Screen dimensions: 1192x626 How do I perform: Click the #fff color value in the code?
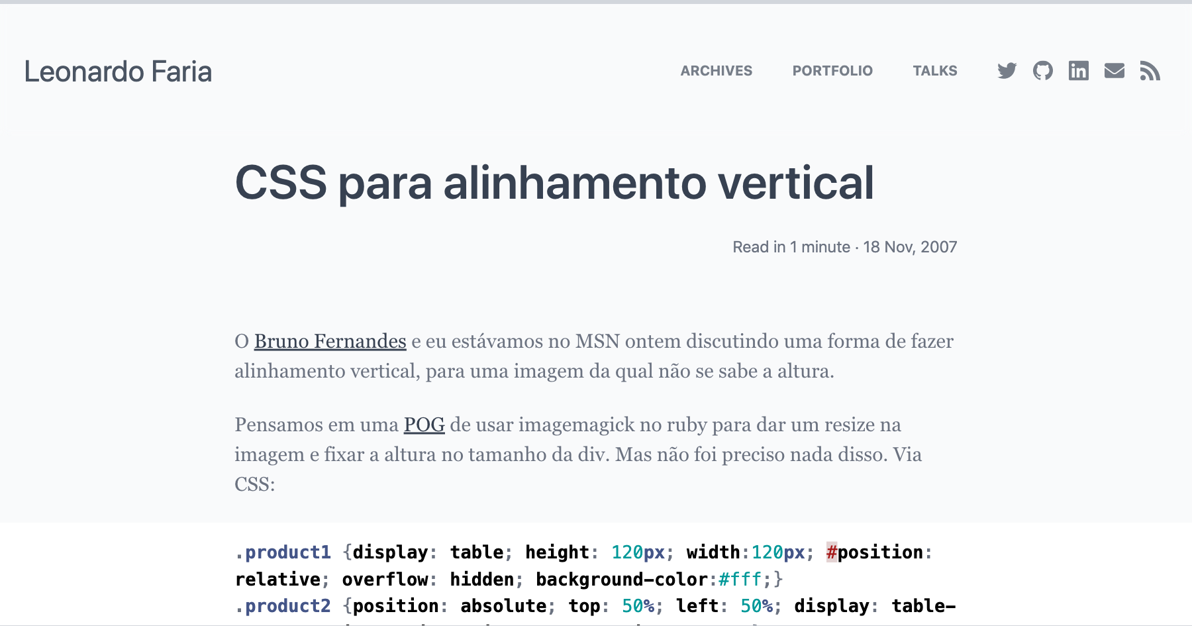click(738, 579)
